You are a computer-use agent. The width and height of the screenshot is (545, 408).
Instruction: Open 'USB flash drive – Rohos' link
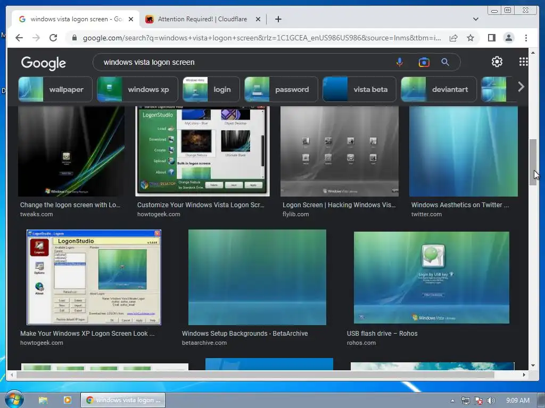[382, 334]
